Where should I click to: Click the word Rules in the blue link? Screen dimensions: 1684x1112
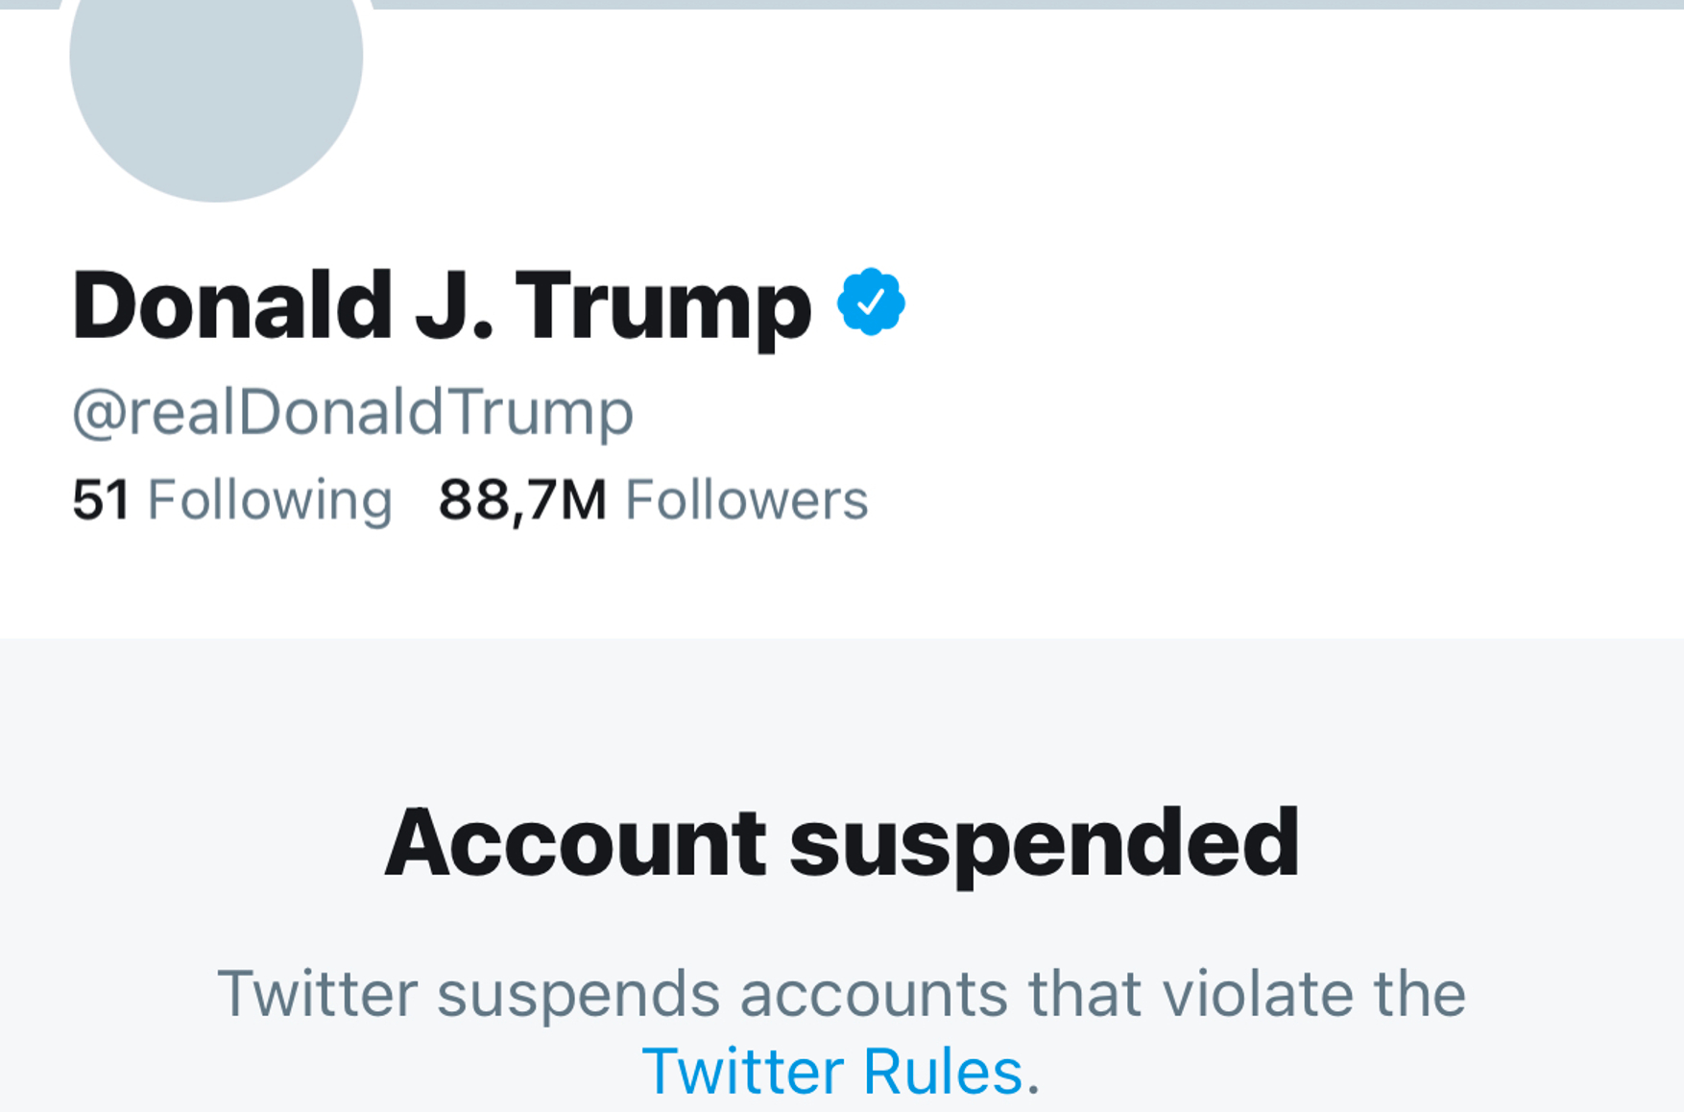[942, 1071]
